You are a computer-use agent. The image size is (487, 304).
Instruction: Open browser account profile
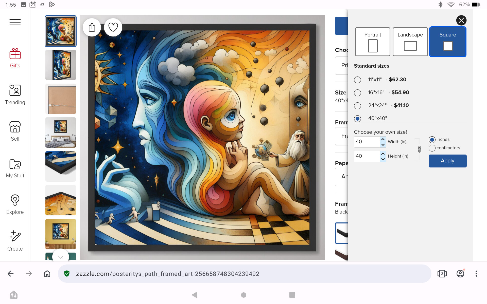[460, 274]
